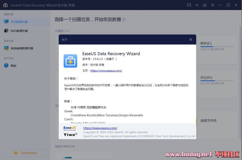Image resolution: width=242 pixels, height=160 pixels.
Task: Click the share icon in title bar
Action: tap(197, 5)
